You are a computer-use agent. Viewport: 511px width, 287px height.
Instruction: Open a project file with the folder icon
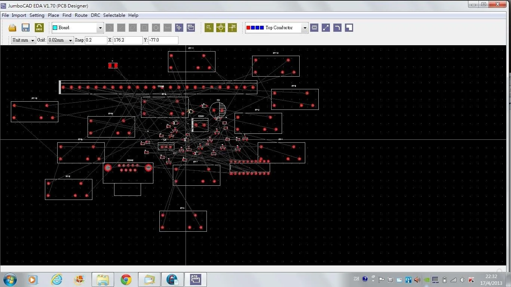(12, 27)
